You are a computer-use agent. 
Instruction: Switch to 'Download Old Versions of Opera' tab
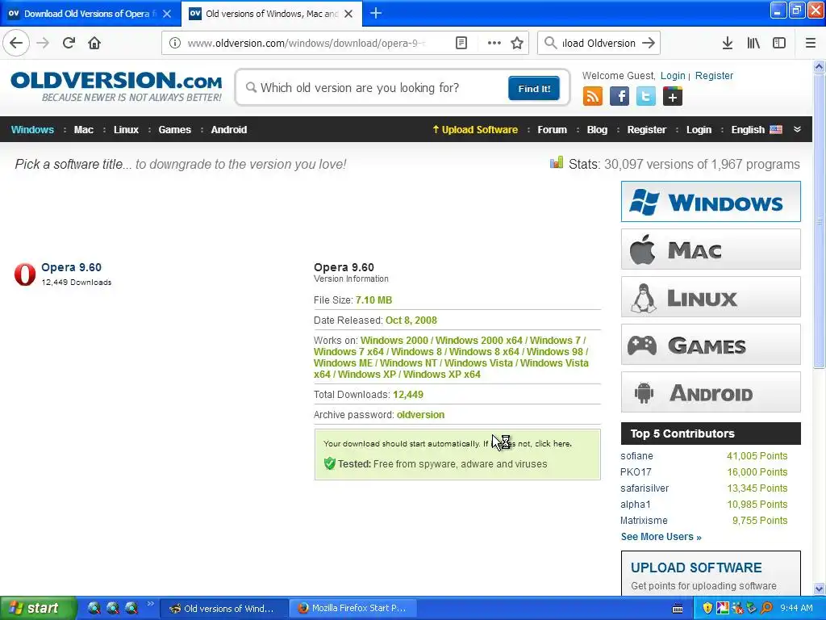pos(87,14)
